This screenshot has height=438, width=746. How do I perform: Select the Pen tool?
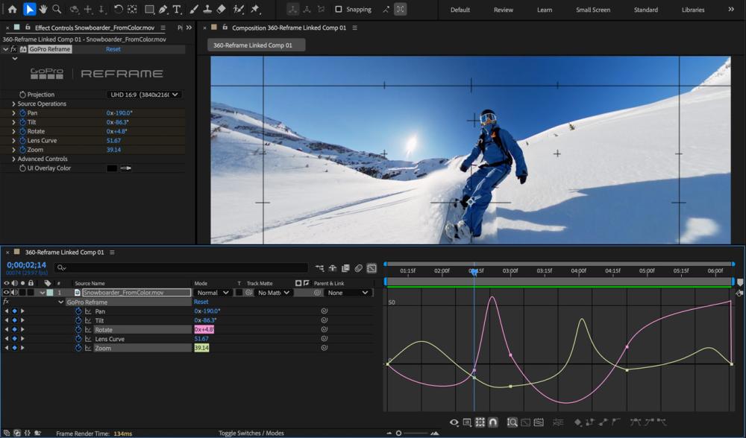click(164, 10)
